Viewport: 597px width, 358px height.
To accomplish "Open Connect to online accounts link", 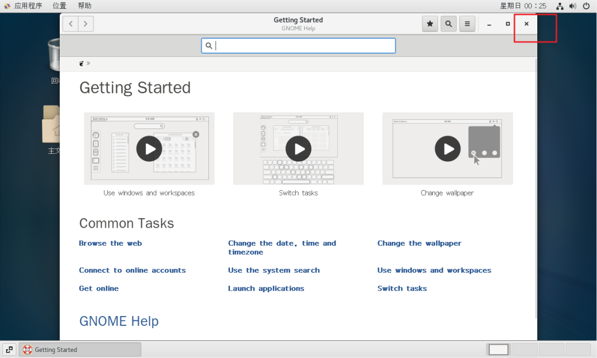I will click(x=132, y=271).
